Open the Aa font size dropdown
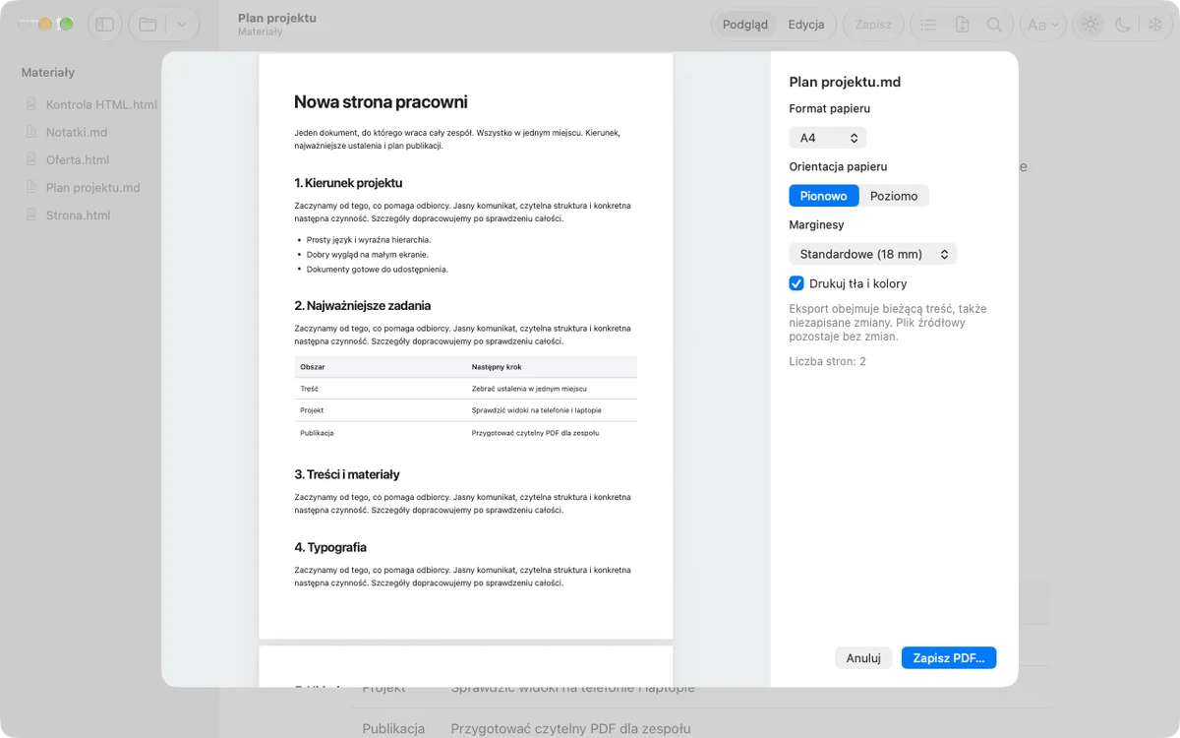This screenshot has width=1180, height=738. (1042, 25)
